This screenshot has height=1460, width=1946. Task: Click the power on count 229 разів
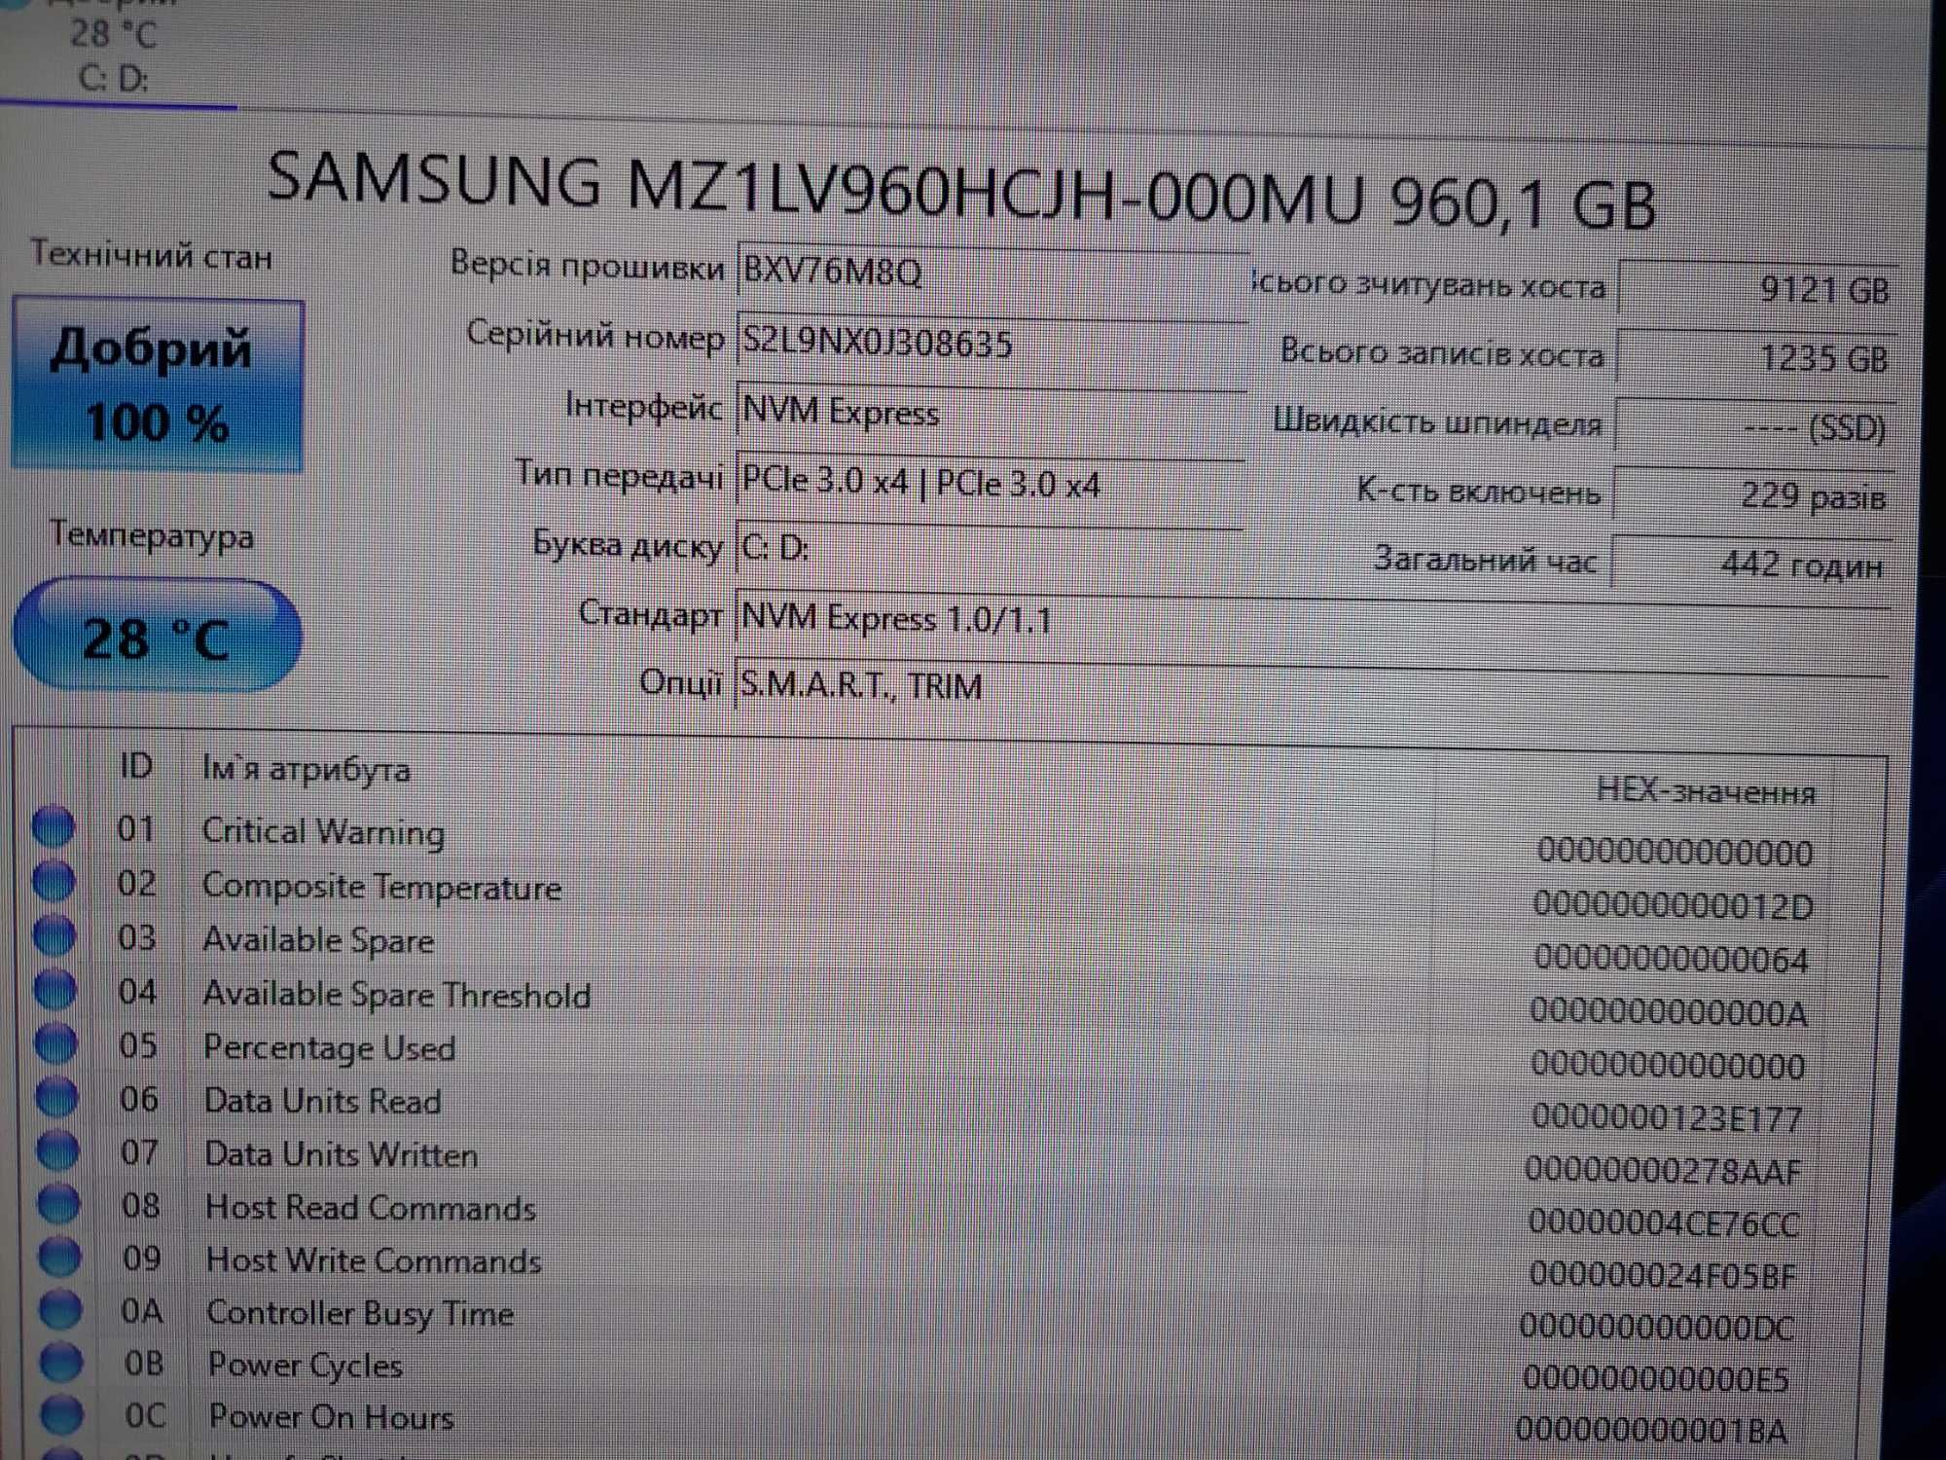1752,496
